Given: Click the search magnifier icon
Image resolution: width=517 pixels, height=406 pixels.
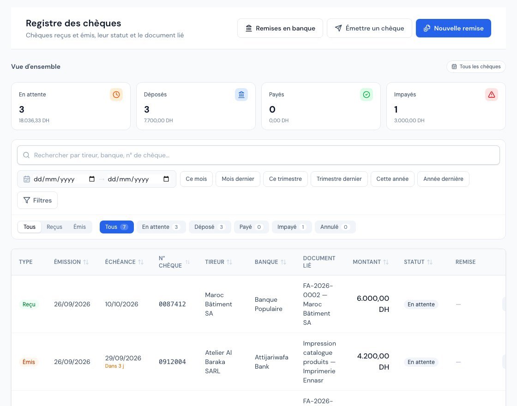Looking at the screenshot, I should pyautogui.click(x=26, y=155).
